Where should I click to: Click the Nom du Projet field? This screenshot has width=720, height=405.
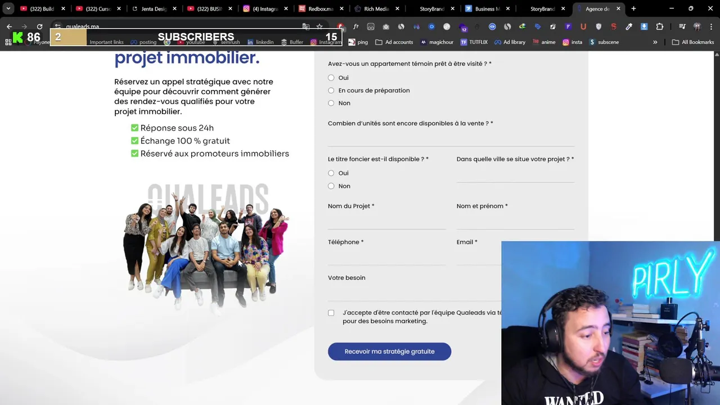[386, 222]
